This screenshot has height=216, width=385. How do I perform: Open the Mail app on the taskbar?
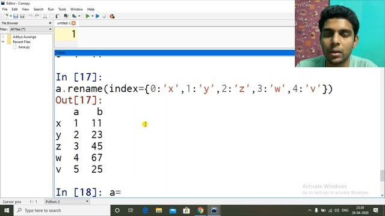point(173,211)
